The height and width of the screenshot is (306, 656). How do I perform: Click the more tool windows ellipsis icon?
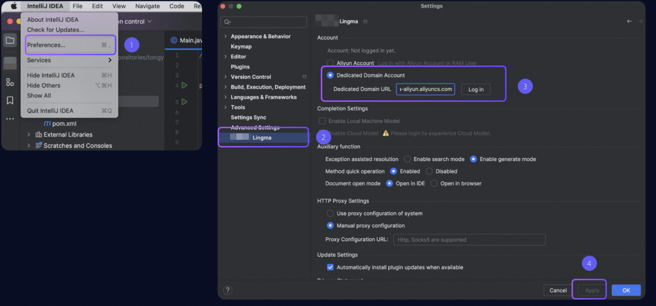[x=10, y=119]
